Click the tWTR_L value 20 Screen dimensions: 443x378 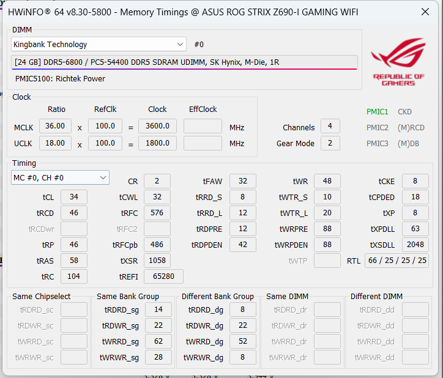(x=327, y=213)
